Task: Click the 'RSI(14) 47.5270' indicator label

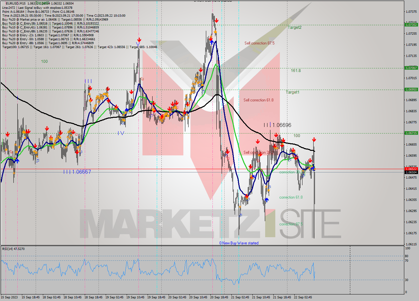Action: click(x=13, y=249)
